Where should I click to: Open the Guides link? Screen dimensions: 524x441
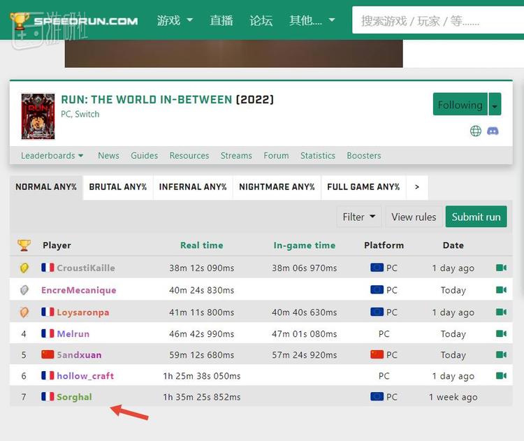coord(145,155)
